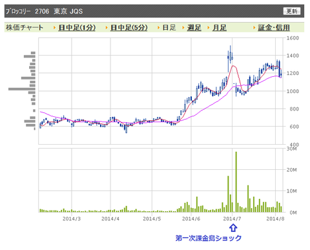Click the orange arrow before 週足
Image resolution: width=310 pixels, height=250 pixels.
[183, 28]
